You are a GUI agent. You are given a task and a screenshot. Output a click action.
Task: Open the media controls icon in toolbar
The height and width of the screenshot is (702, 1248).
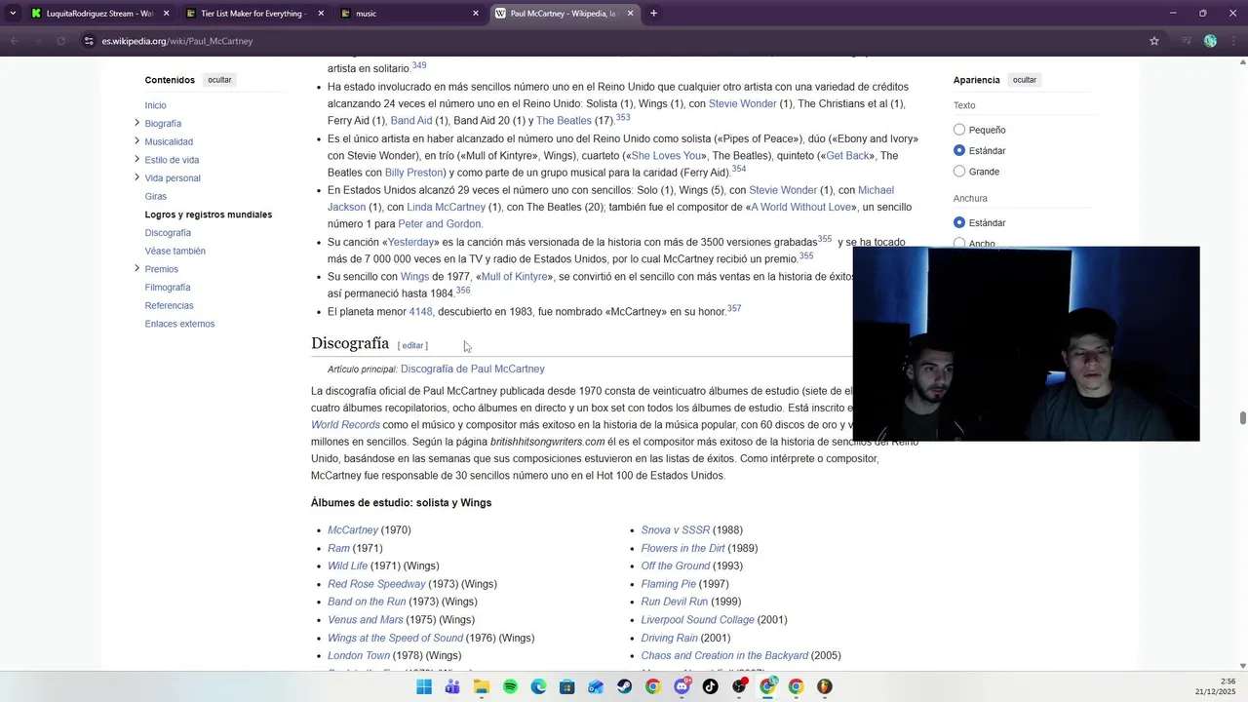1187,41
